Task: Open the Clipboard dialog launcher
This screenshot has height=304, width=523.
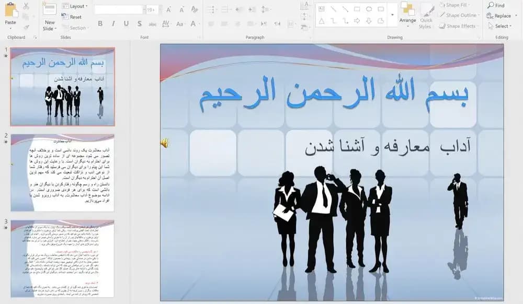Action: click(35, 38)
